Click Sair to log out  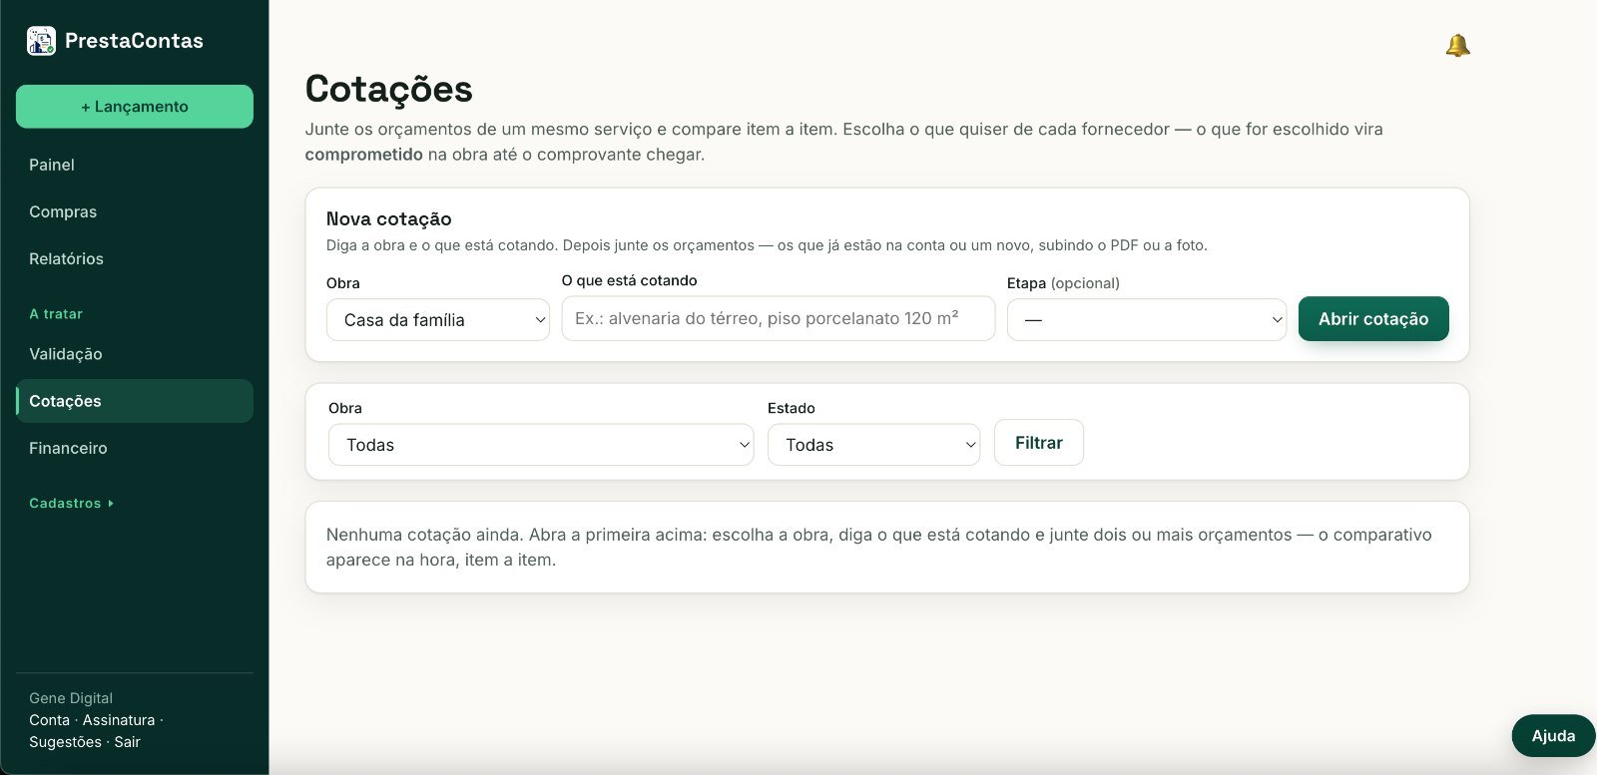pyautogui.click(x=127, y=742)
